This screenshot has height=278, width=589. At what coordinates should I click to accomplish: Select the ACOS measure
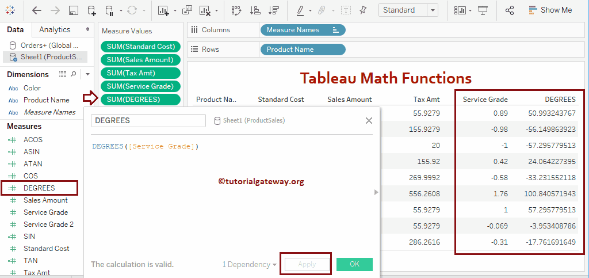[33, 140]
